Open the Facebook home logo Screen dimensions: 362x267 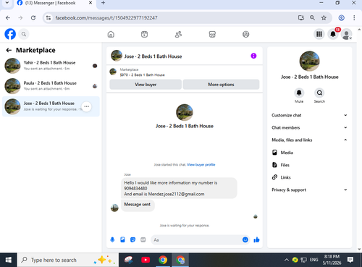coord(10,34)
